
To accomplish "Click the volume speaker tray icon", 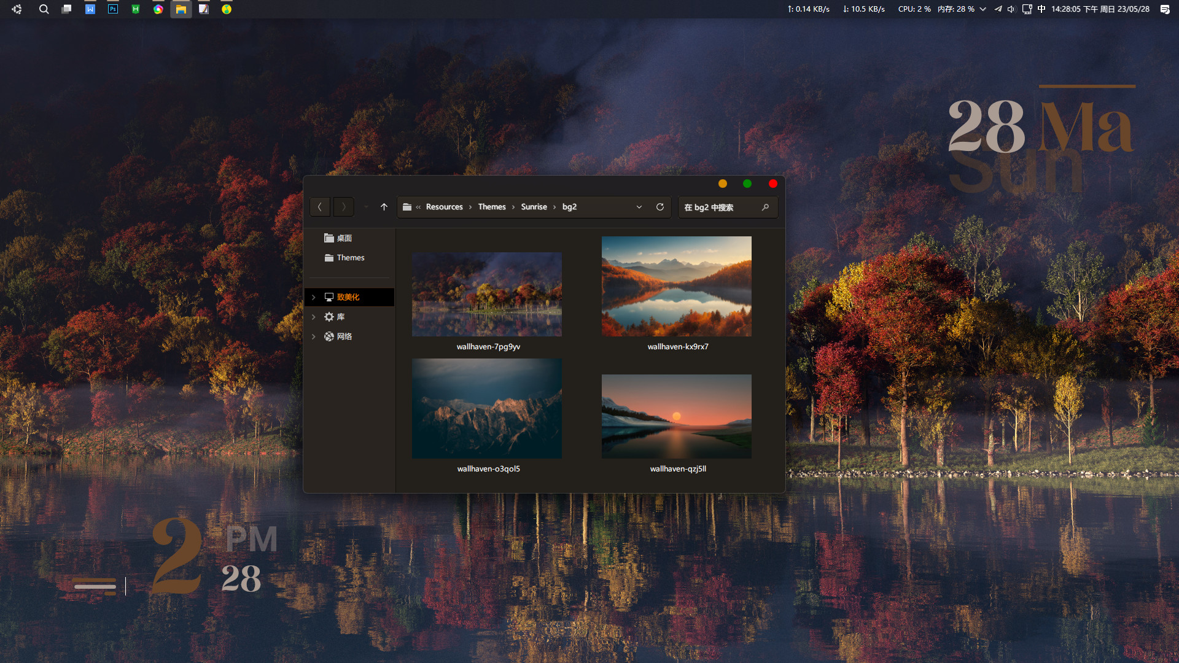I will click(x=1011, y=9).
